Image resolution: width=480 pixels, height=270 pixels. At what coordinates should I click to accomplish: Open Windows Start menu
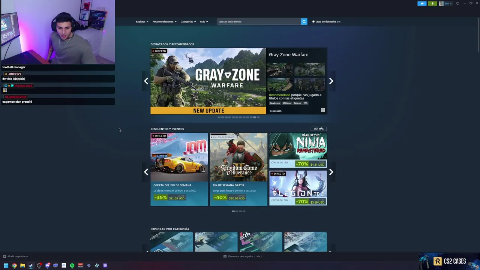coord(6,265)
